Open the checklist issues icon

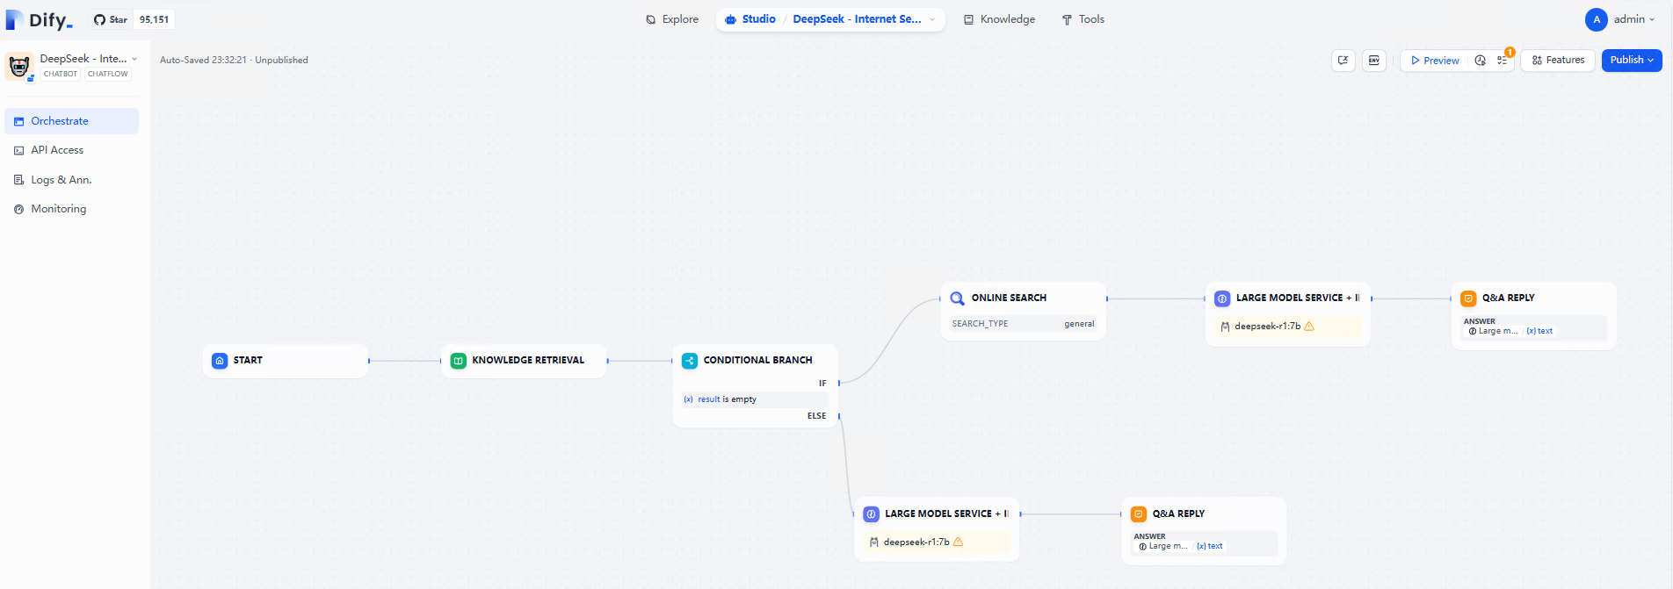pyautogui.click(x=1503, y=61)
